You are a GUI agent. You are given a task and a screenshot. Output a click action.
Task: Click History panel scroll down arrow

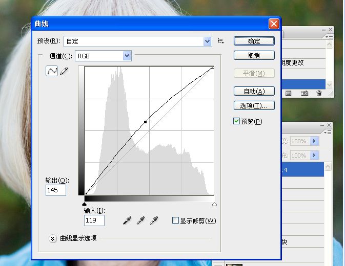pos(330,84)
